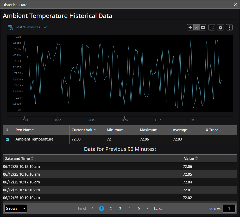Sort table by Value column
The image size is (240, 217).
[x=197, y=158]
